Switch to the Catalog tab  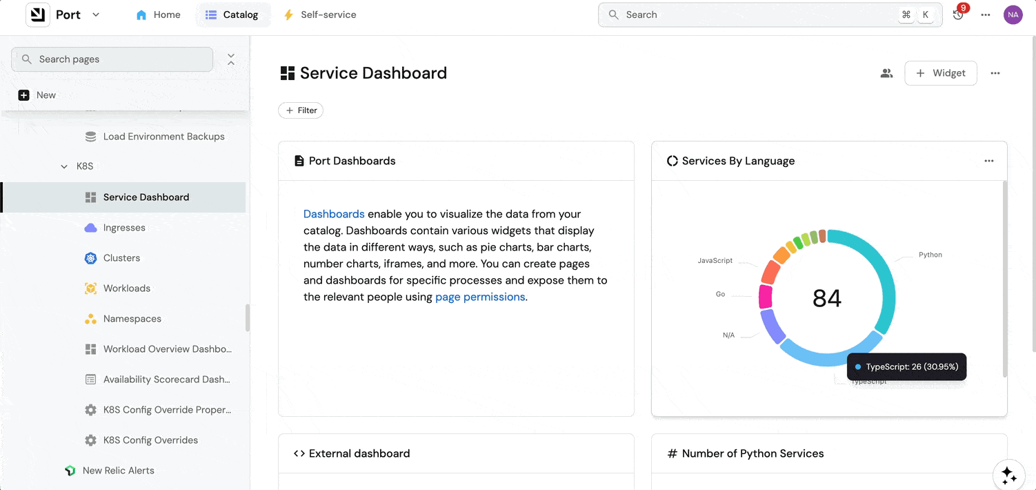pos(232,14)
